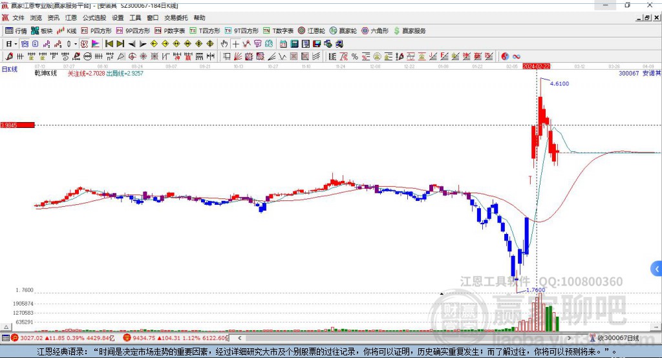
Task: Click the yellow diamond left-arrow icon
Action: pyautogui.click(x=154, y=44)
